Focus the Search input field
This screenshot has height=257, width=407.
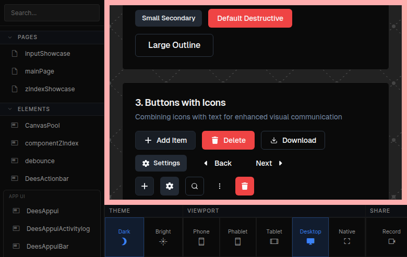(x=52, y=13)
